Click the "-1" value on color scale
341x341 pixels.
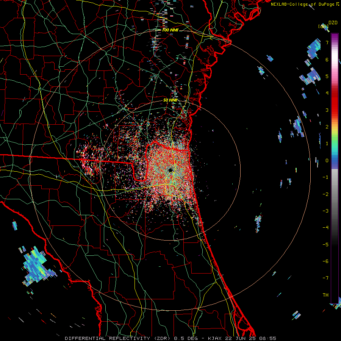coord(325,177)
